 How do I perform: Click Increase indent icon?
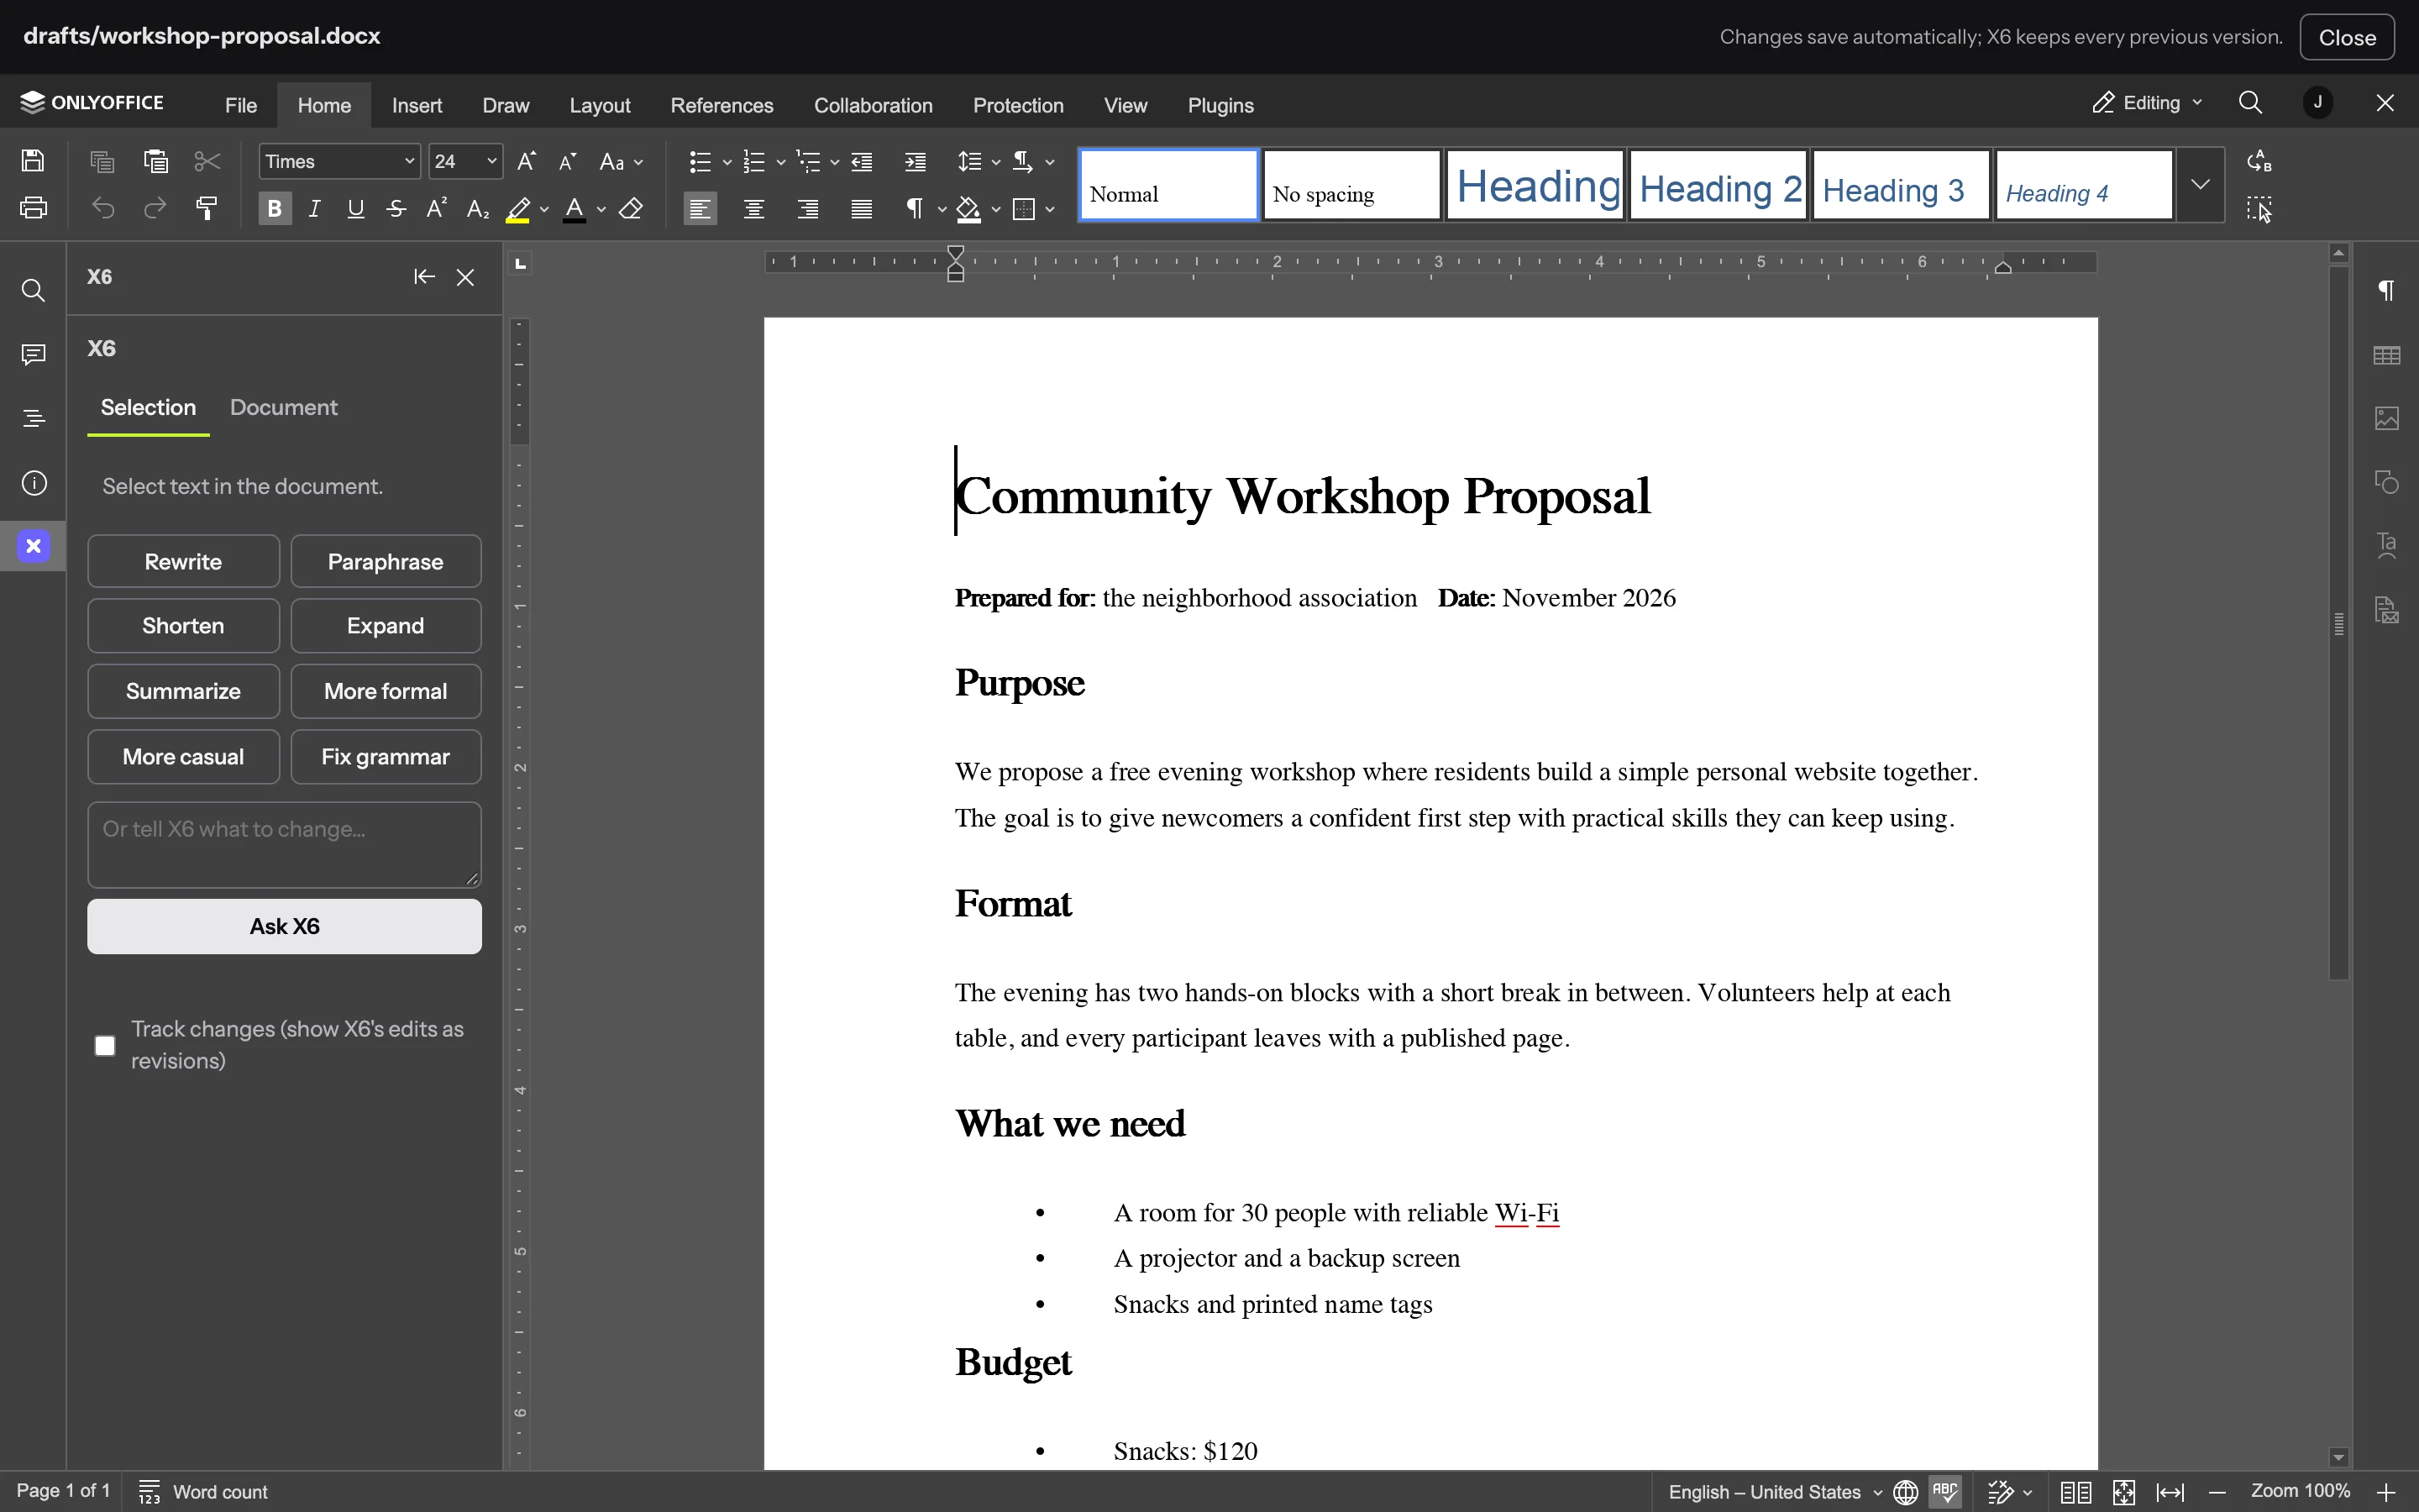click(x=916, y=161)
